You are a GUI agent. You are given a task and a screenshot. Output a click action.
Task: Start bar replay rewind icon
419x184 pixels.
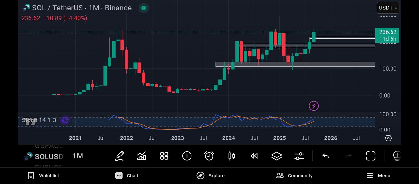[254, 156]
